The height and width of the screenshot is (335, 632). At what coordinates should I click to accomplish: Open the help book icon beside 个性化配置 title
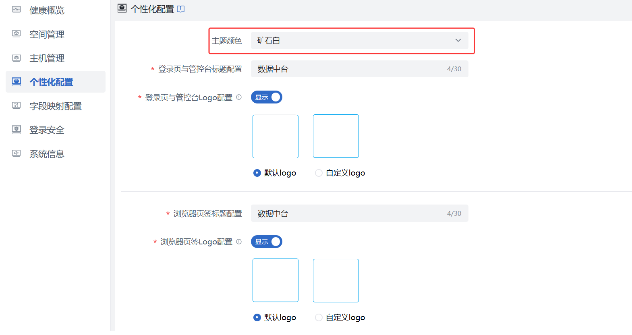point(181,9)
